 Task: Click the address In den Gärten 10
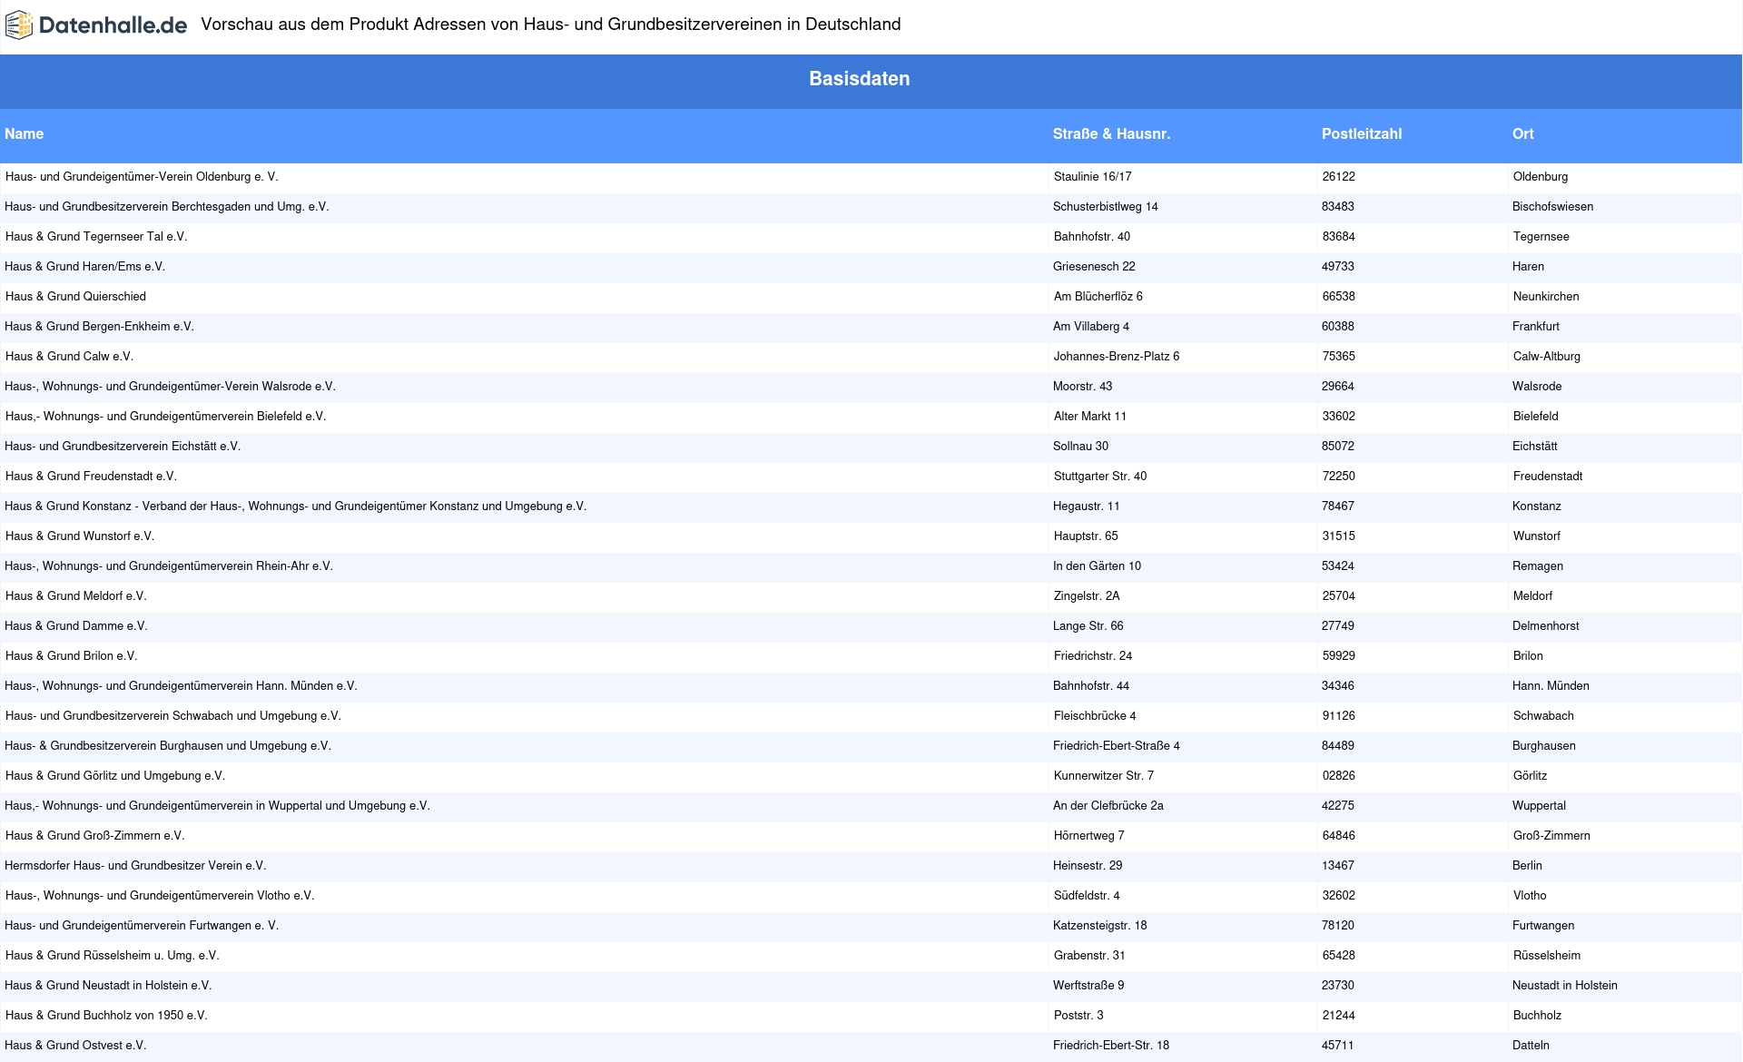1098,566
